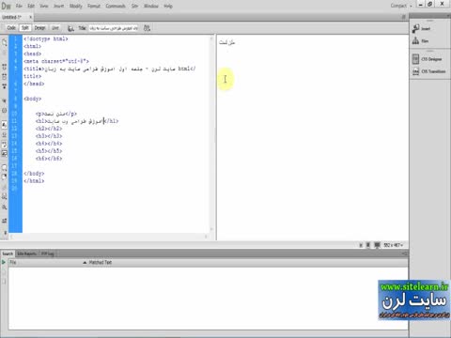Open the window size dropdown in status bar

[x=394, y=245]
